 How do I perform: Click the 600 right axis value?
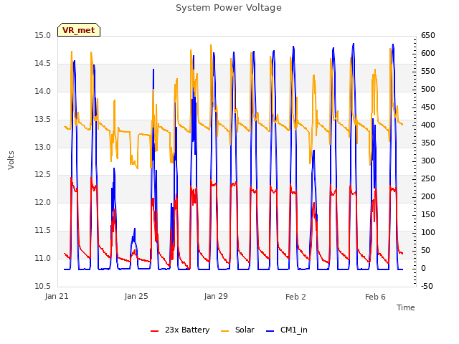coord(428,53)
